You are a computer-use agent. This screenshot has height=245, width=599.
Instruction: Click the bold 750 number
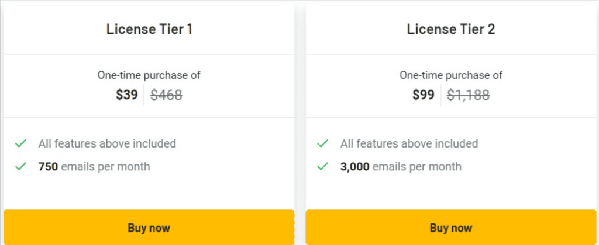click(48, 167)
